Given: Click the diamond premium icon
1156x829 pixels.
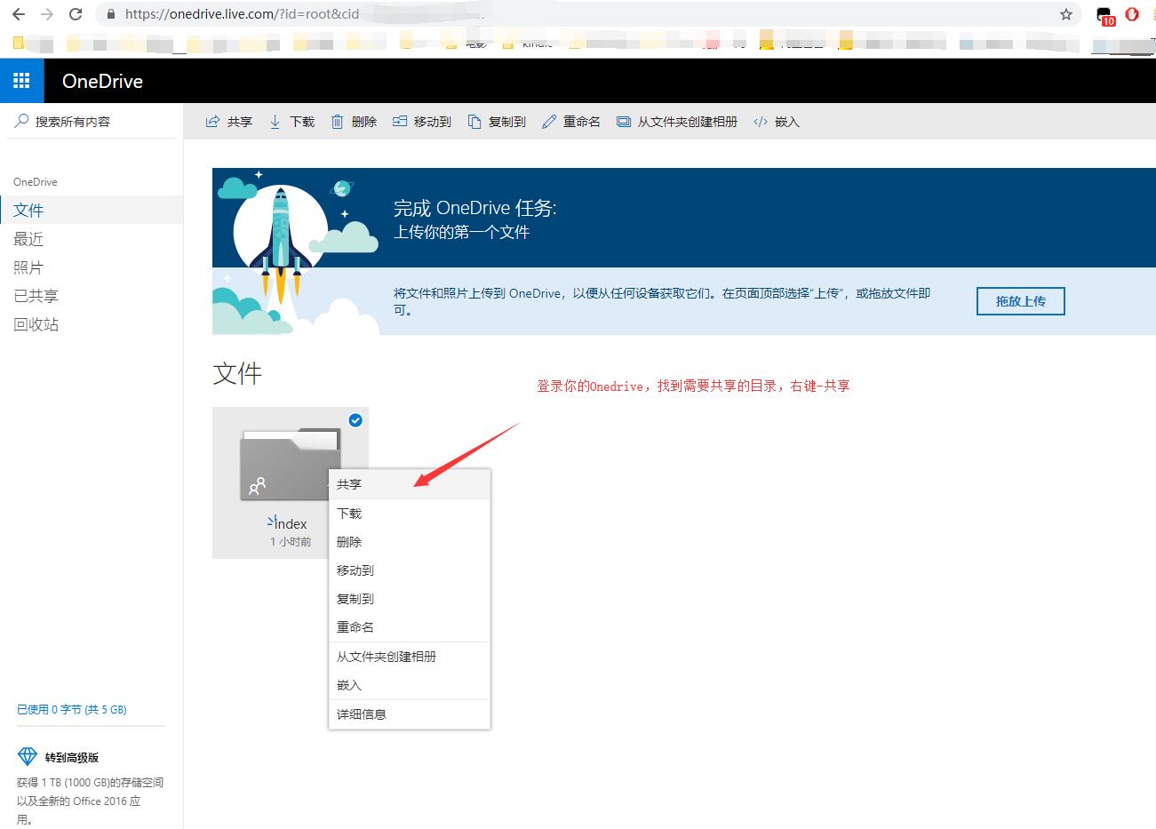Looking at the screenshot, I should [x=27, y=757].
